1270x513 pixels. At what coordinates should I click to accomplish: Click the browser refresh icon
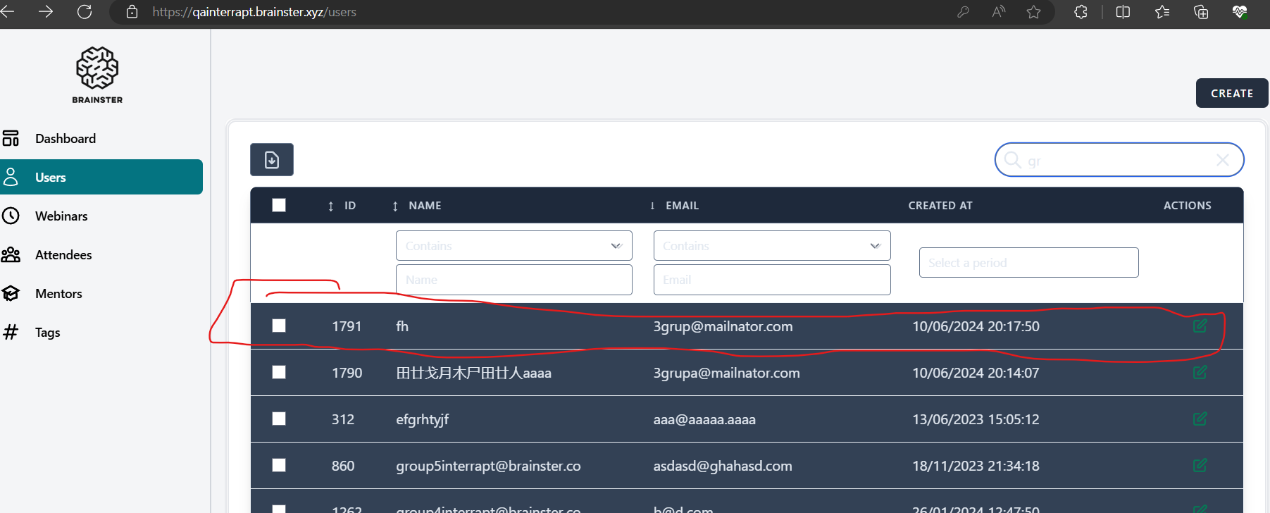[85, 12]
